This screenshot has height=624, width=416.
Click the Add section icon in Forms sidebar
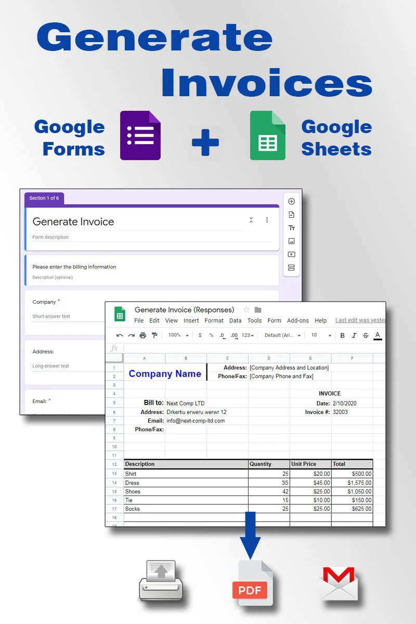click(291, 268)
